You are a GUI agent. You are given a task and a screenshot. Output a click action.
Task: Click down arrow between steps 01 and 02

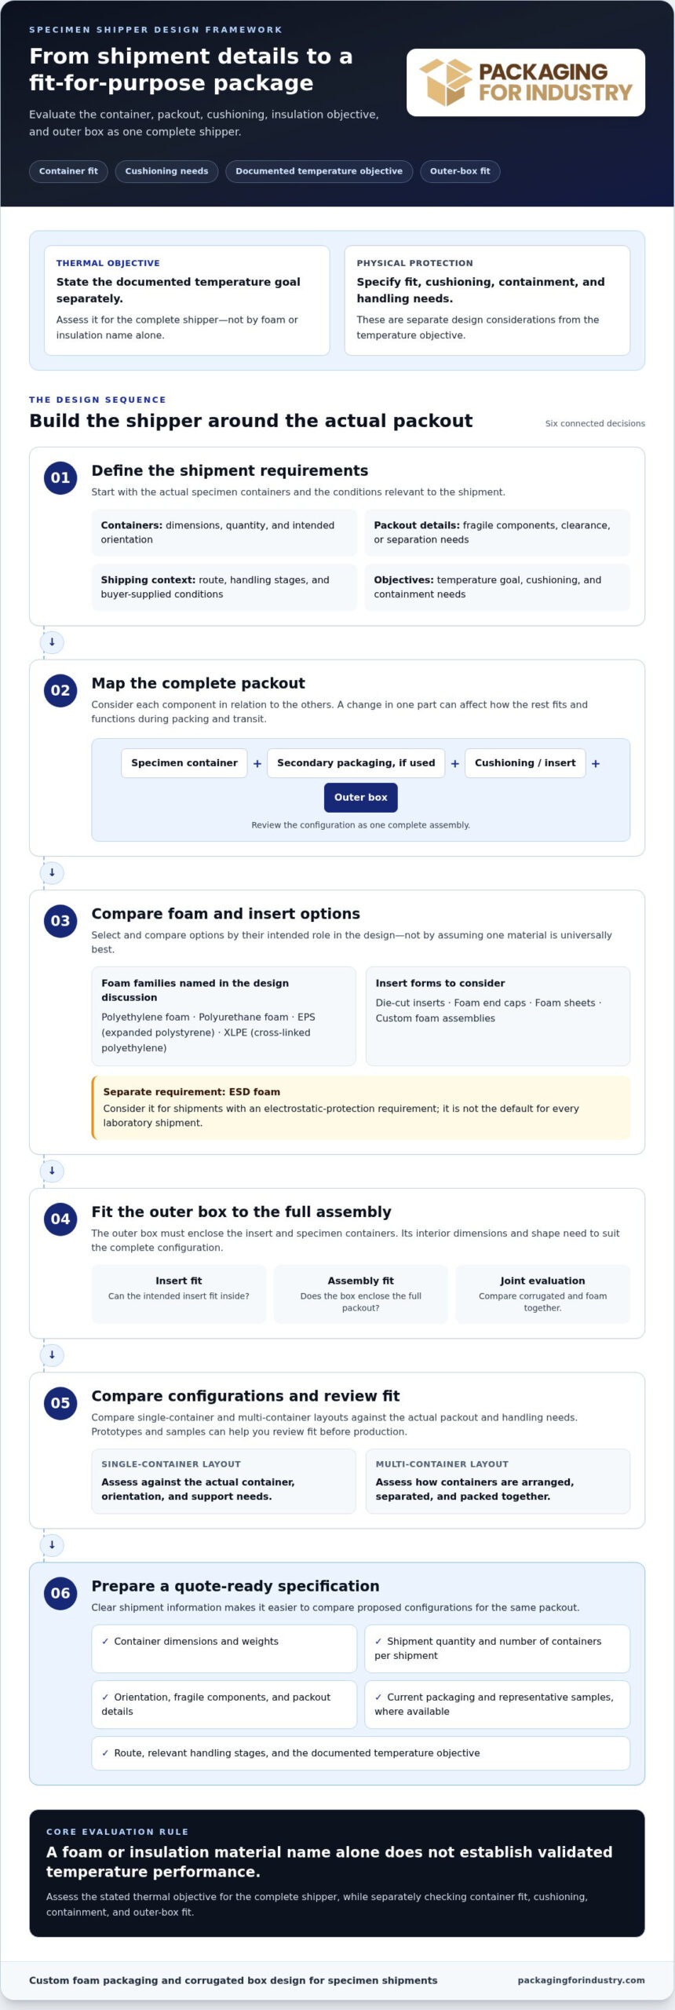click(x=52, y=642)
